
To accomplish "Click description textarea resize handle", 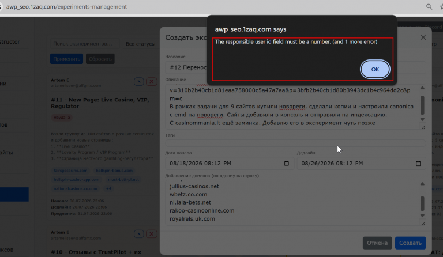I will click(423, 127).
